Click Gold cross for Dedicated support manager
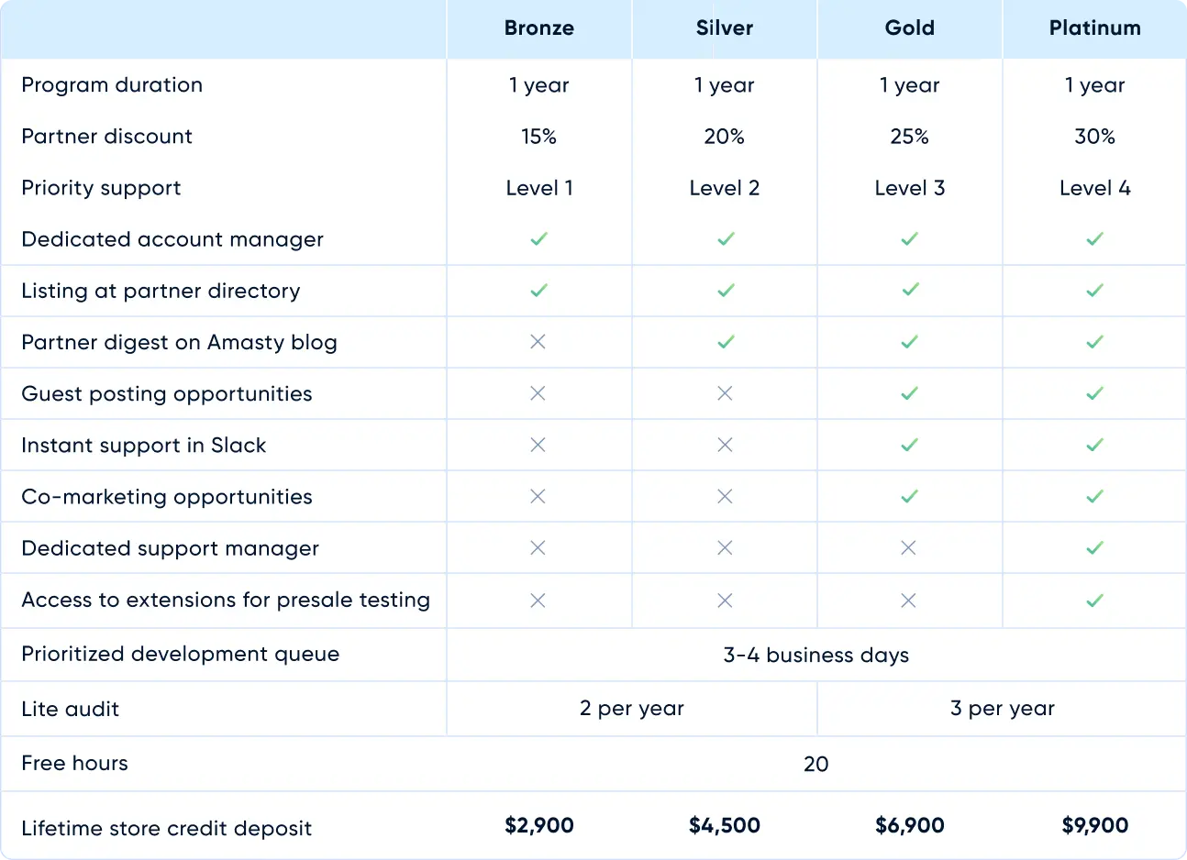The image size is (1187, 860). [908, 547]
